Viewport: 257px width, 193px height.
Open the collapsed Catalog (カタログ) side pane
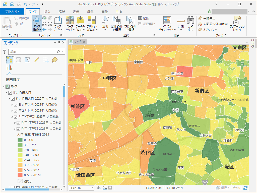(x=252, y=44)
